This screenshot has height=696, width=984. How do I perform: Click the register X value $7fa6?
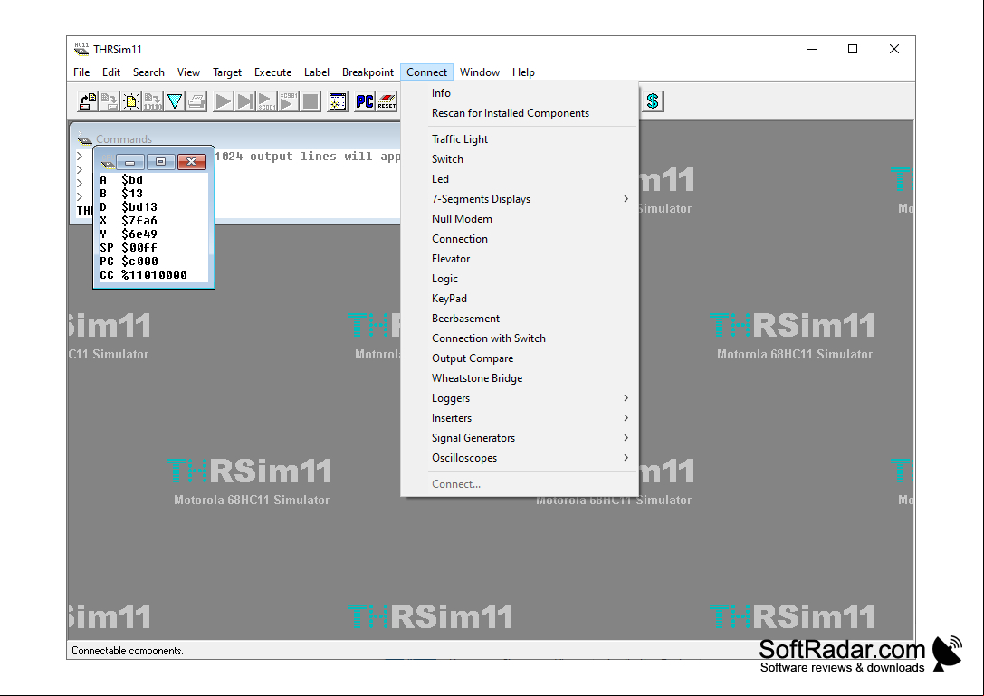click(139, 221)
